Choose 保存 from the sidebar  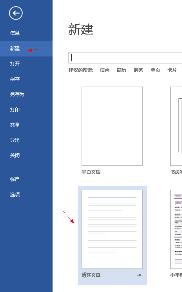click(15, 79)
